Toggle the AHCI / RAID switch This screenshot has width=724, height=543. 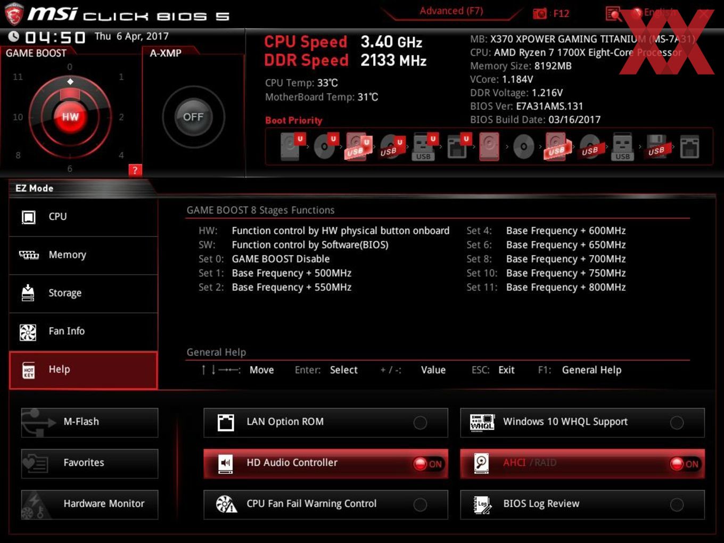pyautogui.click(x=685, y=464)
